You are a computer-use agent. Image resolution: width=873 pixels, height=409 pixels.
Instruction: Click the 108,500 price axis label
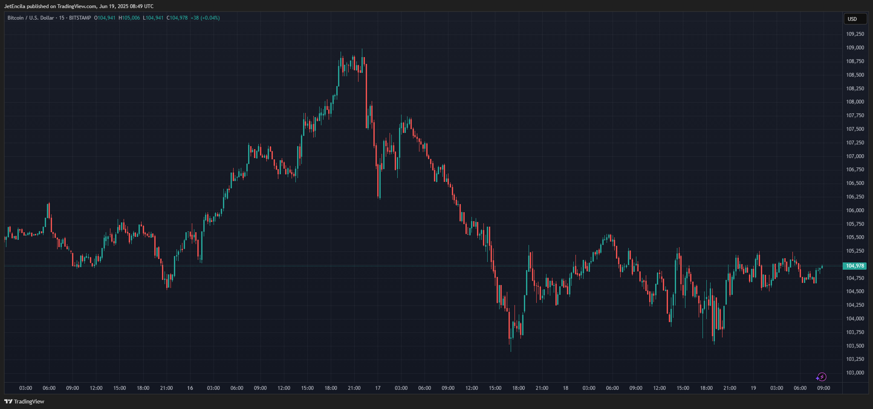pos(855,75)
